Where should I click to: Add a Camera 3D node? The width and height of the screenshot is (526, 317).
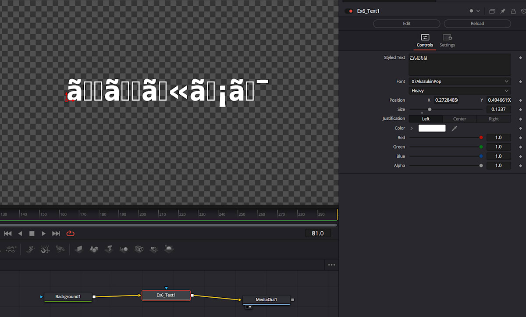point(139,249)
